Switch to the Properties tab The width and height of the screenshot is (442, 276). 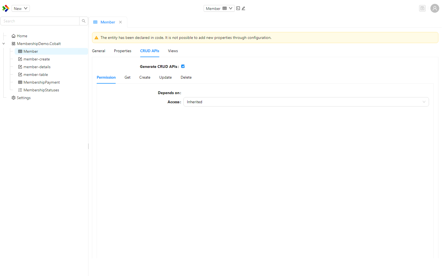tap(123, 51)
